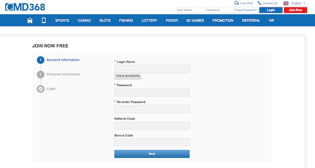Screen dimensions: 315x168
Task: Focus the Referral Code input field
Action: pyautogui.click(x=152, y=126)
